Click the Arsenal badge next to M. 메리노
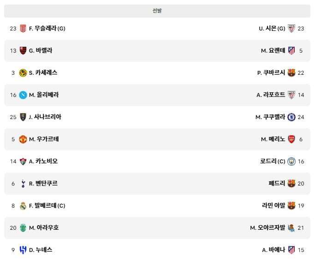The width and height of the screenshot is (315, 263). point(291,139)
